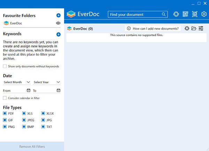Toggle the BMP file type checkbox
Viewport: 209px width, 151px height.
(24, 127)
